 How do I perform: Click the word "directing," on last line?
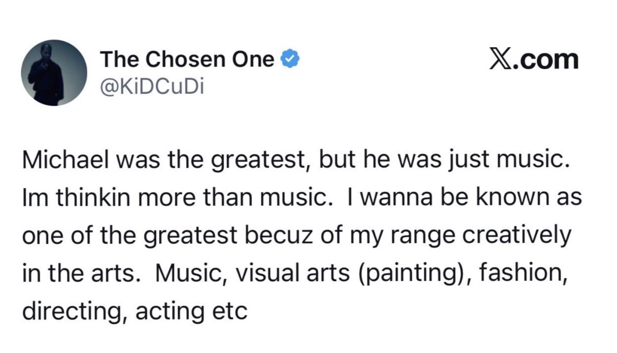pos(75,310)
